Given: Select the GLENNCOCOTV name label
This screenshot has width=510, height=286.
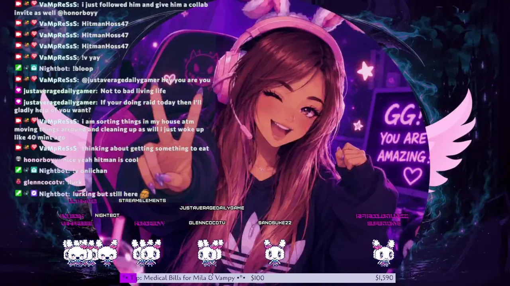Looking at the screenshot, I should point(207,222).
